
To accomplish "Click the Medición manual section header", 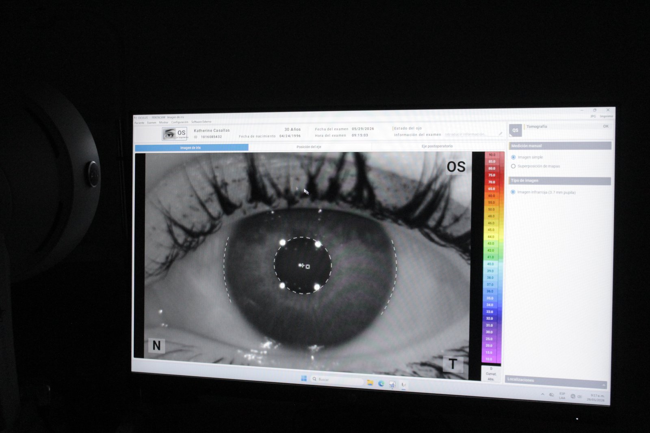I will [560, 146].
